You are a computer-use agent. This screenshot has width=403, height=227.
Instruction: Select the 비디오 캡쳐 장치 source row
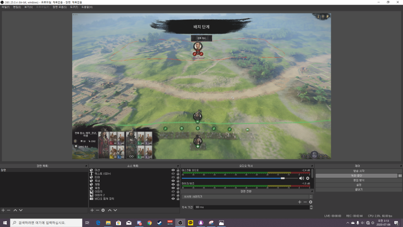[x=134, y=199]
